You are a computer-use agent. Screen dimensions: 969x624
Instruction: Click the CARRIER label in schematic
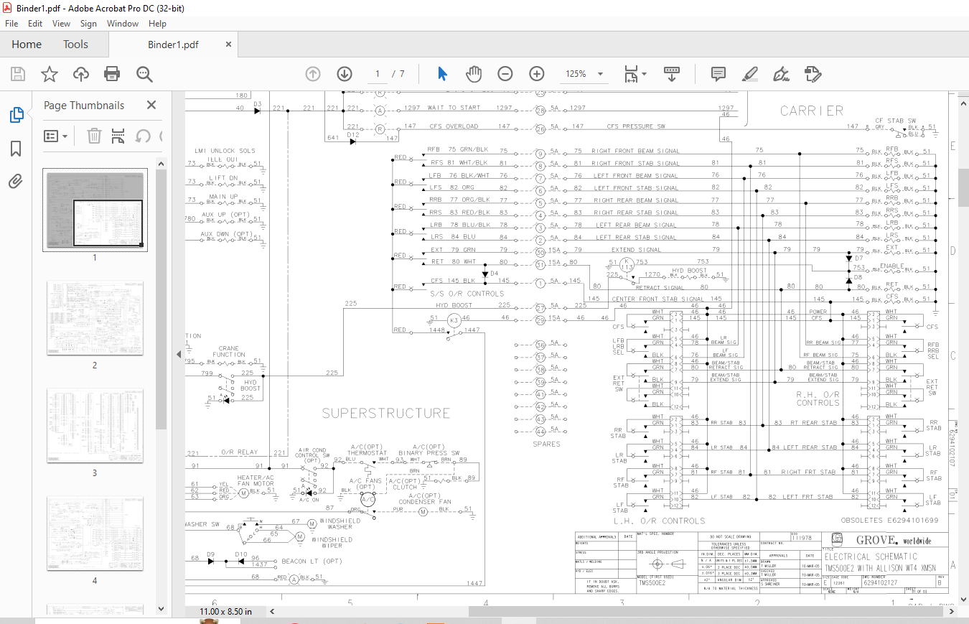pyautogui.click(x=812, y=111)
